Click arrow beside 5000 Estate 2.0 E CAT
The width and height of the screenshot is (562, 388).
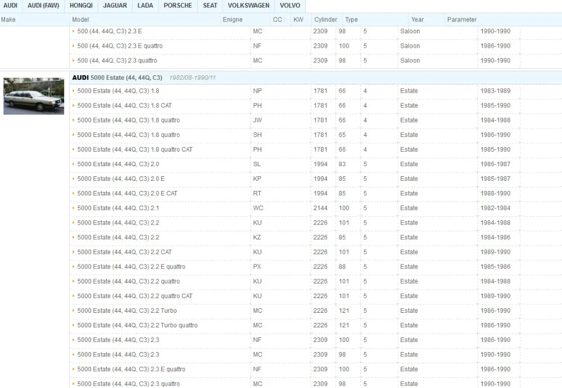click(74, 194)
